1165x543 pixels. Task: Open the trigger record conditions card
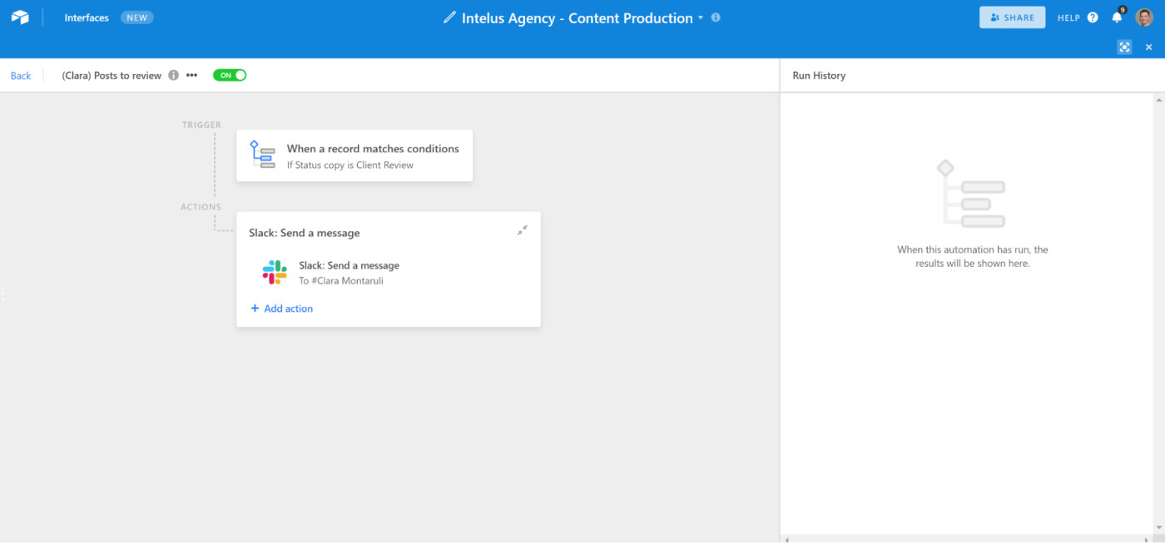point(354,155)
